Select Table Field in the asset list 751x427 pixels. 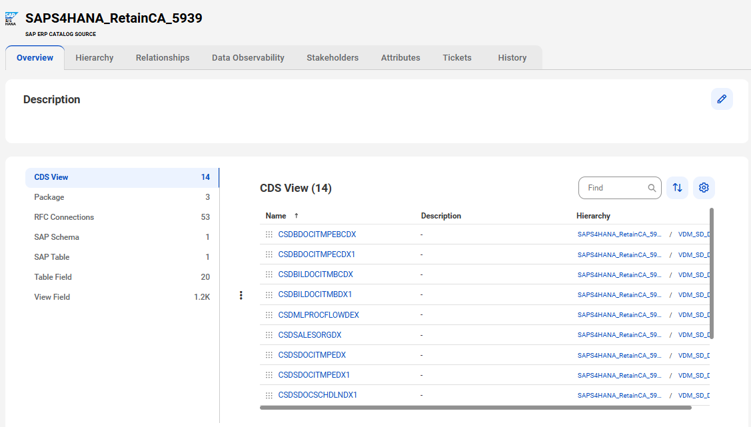click(x=122, y=277)
